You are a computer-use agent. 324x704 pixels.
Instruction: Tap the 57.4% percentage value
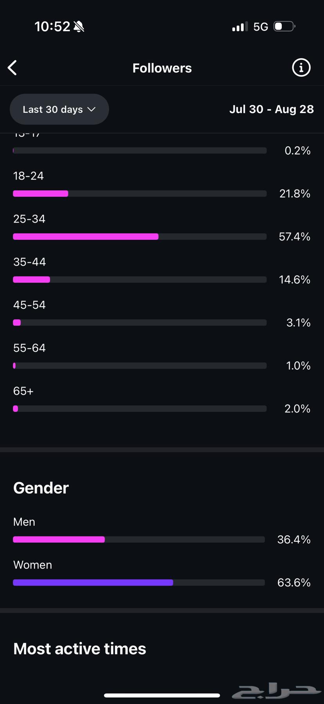(x=294, y=237)
